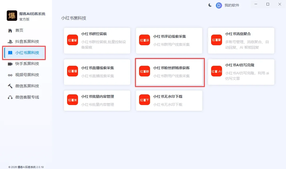
Task: Click the 爆 app logo icon
Action: [12, 16]
